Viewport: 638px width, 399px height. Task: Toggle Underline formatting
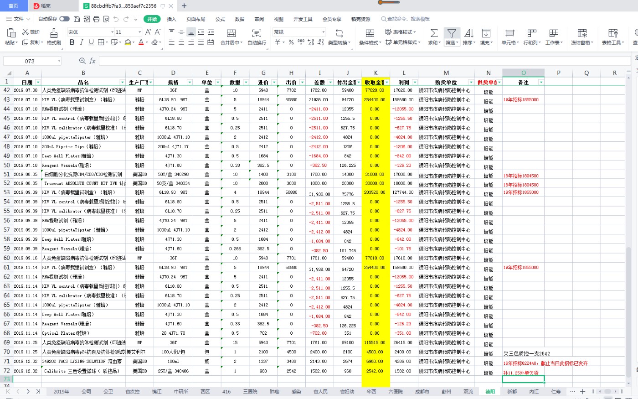(91, 42)
